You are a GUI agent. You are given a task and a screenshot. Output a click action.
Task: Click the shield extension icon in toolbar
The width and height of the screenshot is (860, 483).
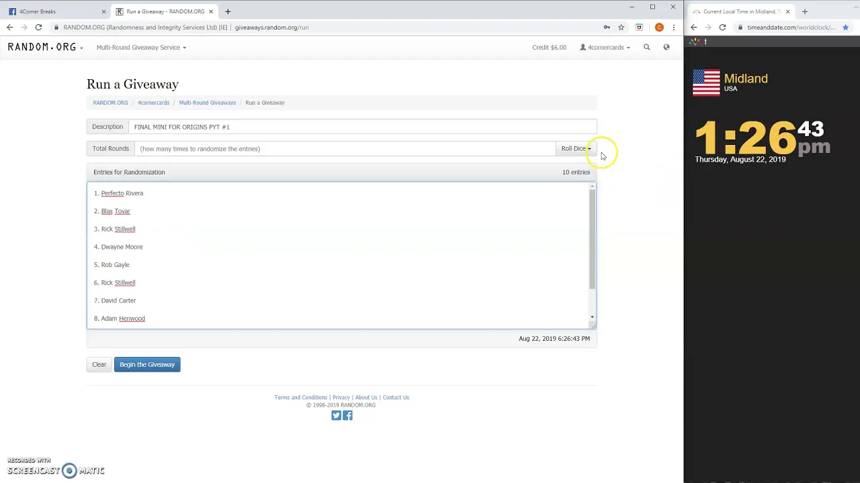tap(639, 28)
